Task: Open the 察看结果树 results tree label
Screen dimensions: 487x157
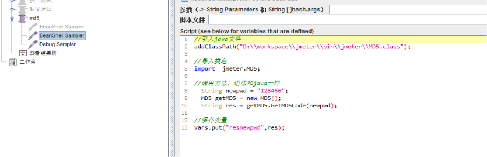Action: [43, 53]
